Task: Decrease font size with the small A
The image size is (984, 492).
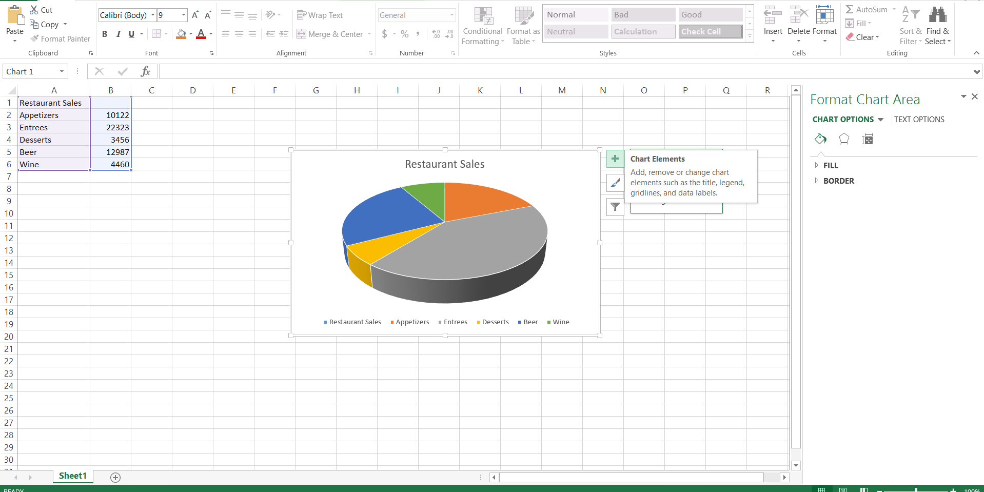Action: [x=208, y=15]
